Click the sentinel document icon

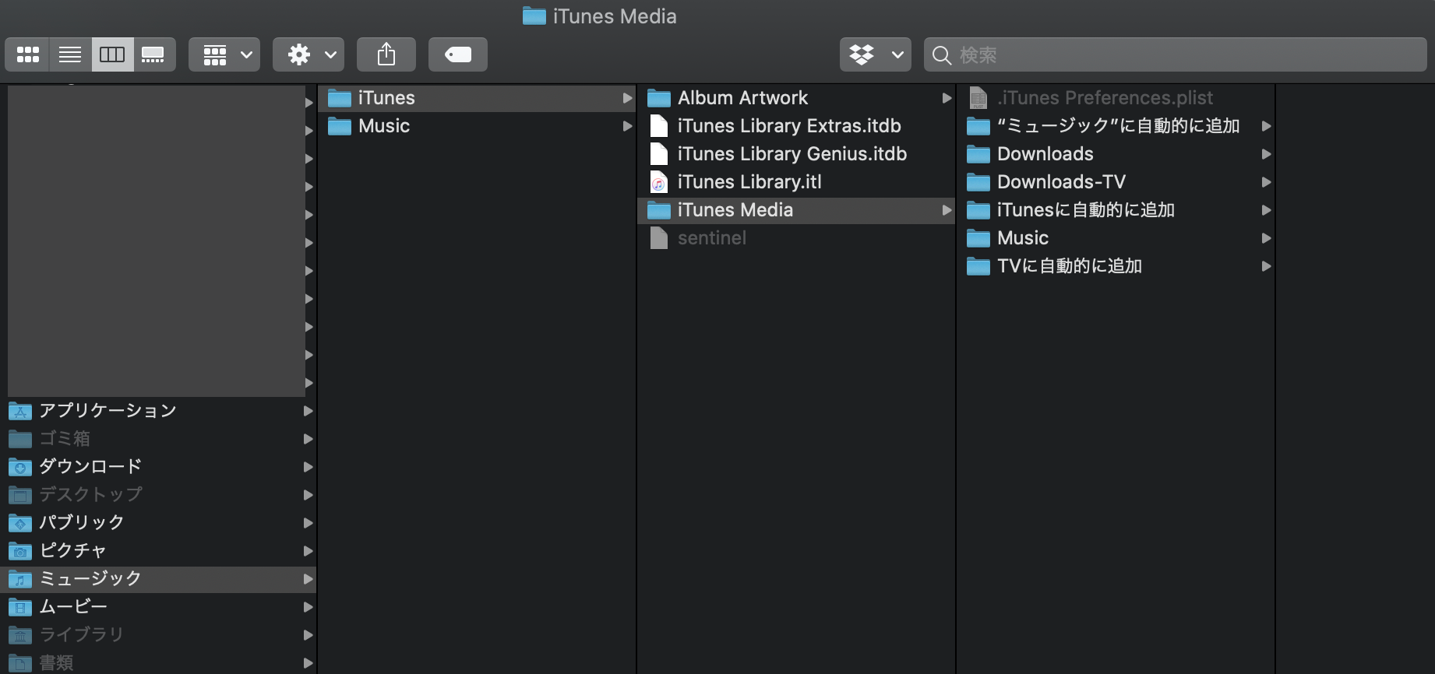click(x=659, y=238)
